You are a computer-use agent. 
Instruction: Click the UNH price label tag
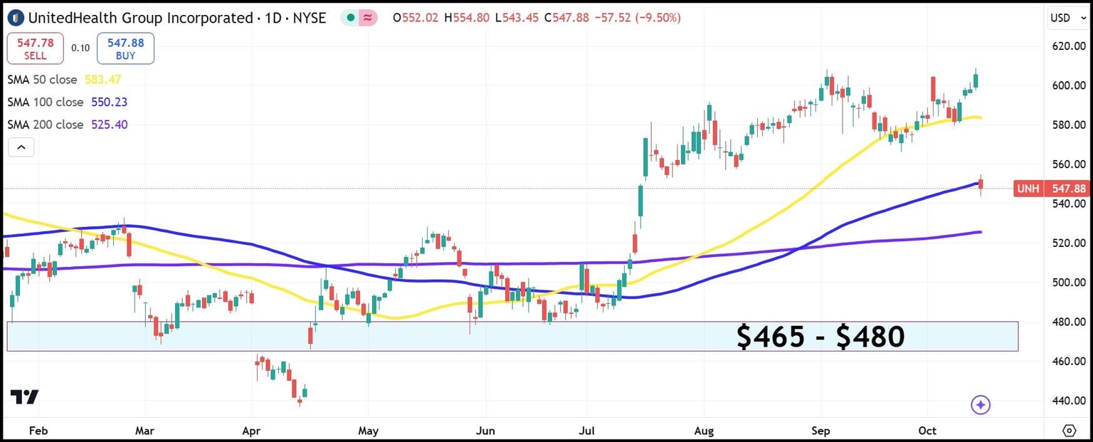1029,189
